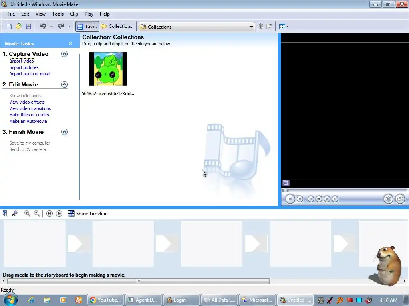Image resolution: width=409 pixels, height=306 pixels.
Task: Play the preview monitor video
Action: tap(290, 199)
